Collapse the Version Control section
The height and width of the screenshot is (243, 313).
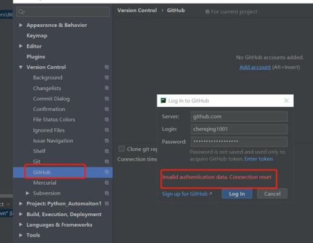pyautogui.click(x=21, y=67)
